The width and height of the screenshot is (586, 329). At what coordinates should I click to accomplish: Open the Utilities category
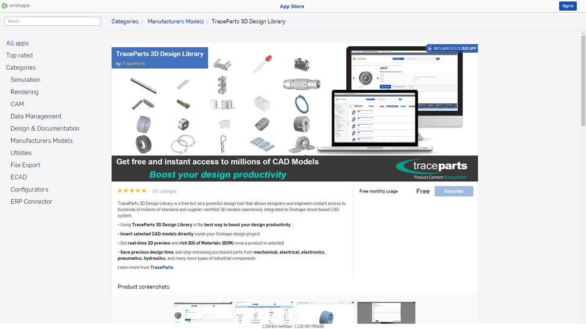(21, 153)
